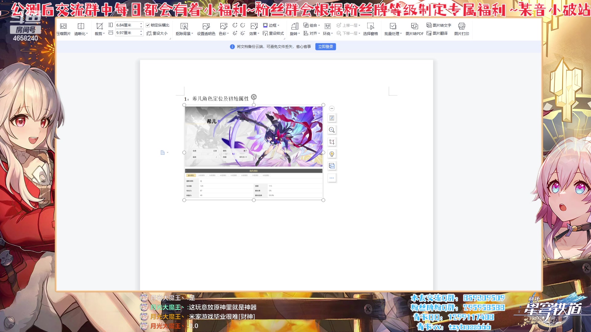Click the 图片打印 picture print icon
The image size is (591, 332).
461,26
